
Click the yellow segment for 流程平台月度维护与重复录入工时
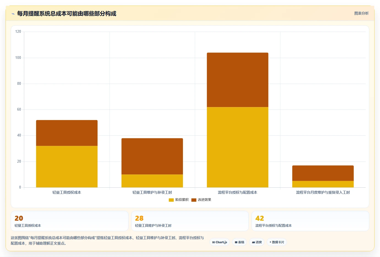(x=323, y=184)
